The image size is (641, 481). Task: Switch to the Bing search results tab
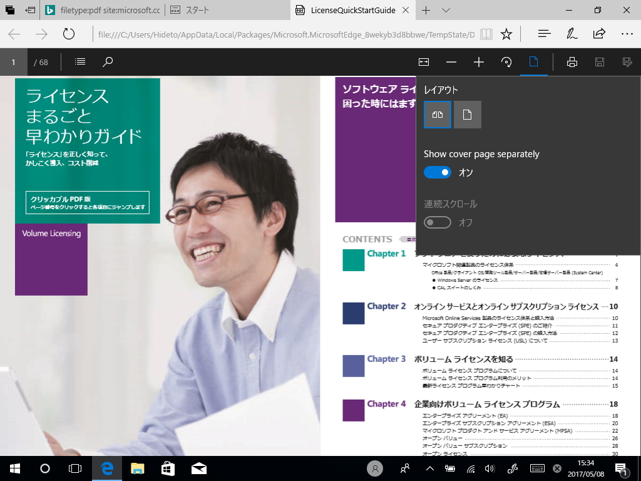[x=88, y=10]
